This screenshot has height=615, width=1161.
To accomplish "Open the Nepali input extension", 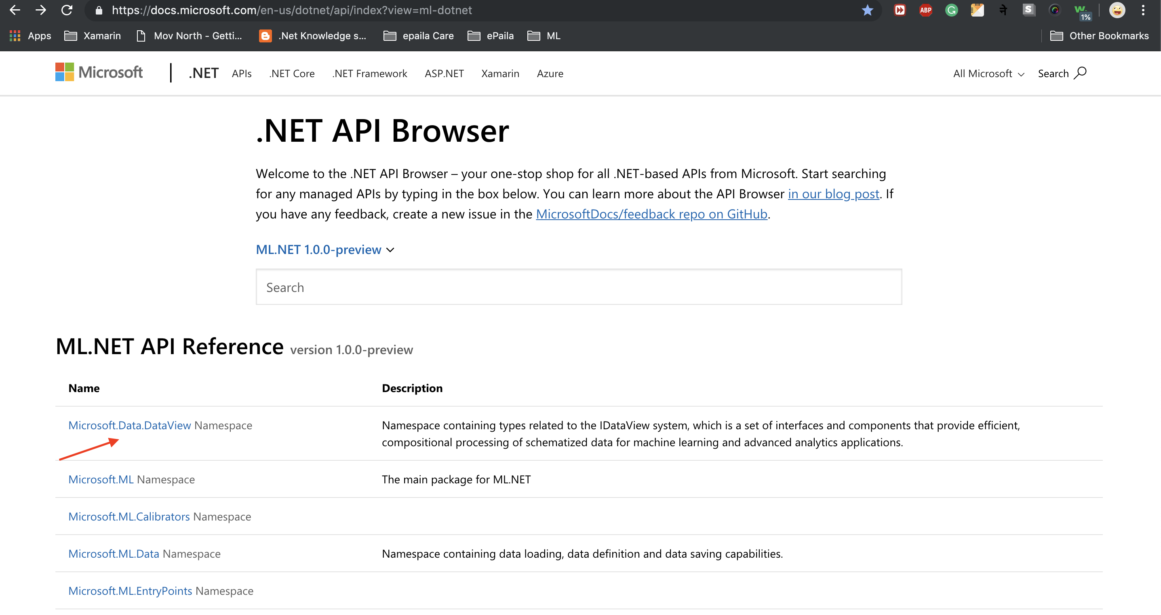I will 1004,10.
